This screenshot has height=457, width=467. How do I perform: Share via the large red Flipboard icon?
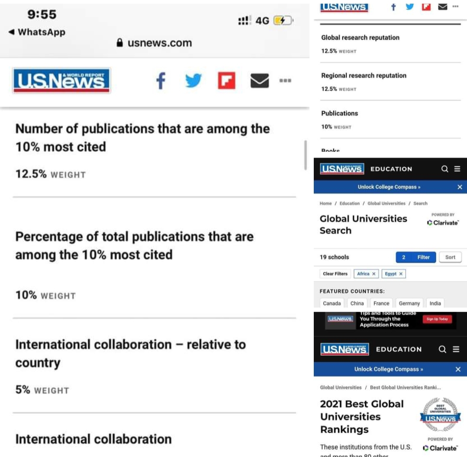click(x=226, y=81)
